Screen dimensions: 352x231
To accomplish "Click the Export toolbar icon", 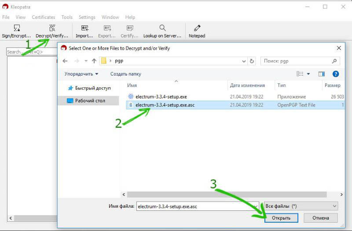I will click(106, 31).
